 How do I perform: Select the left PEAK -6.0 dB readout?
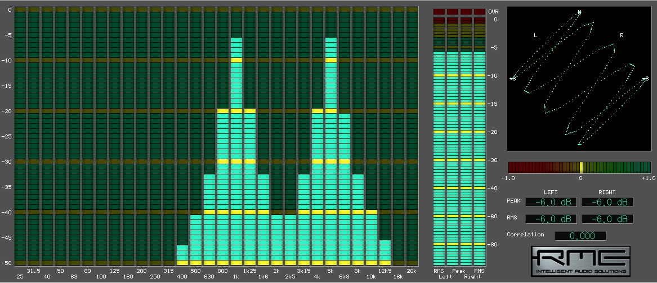point(551,202)
